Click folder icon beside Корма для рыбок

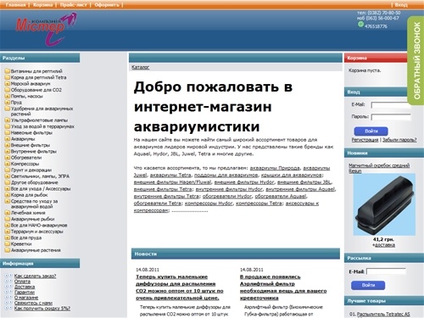(7, 195)
